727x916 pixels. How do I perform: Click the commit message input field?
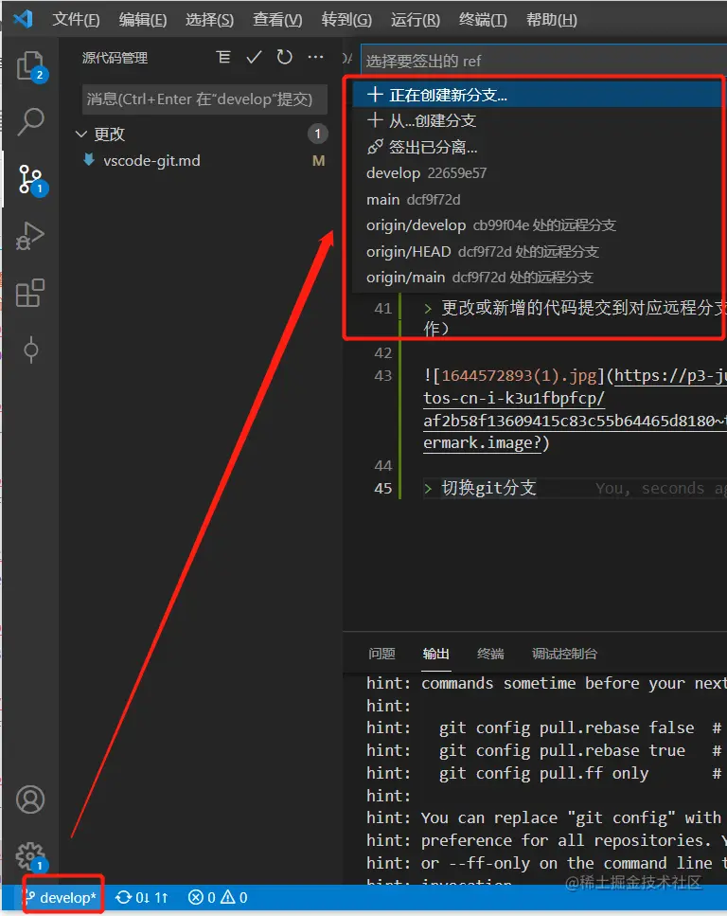(x=204, y=99)
